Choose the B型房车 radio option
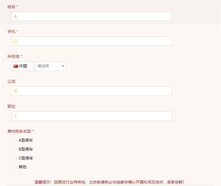Viewport: 221px width, 186px height. 14,149
